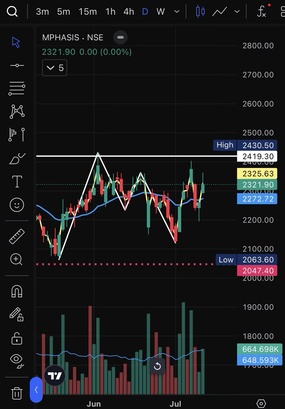Image resolution: width=285 pixels, height=409 pixels.
Task: Switch to line chart type
Action: pos(219,12)
